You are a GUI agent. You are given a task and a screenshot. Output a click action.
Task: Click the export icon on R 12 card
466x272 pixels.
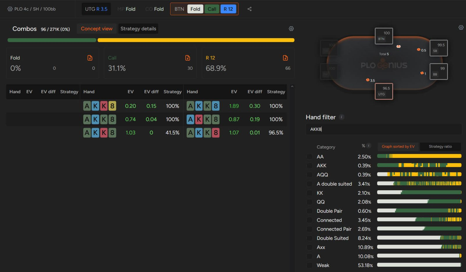285,58
